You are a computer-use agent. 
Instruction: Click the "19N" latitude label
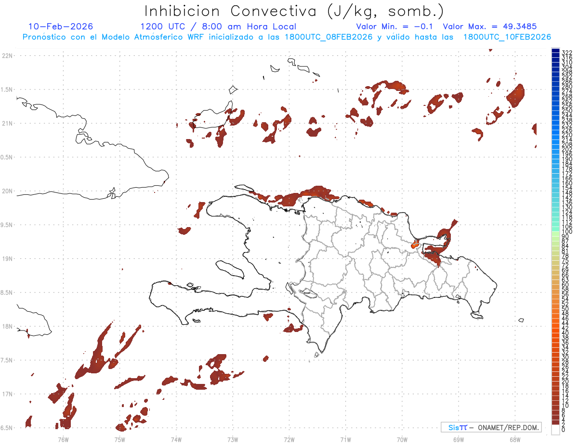click(x=7, y=259)
